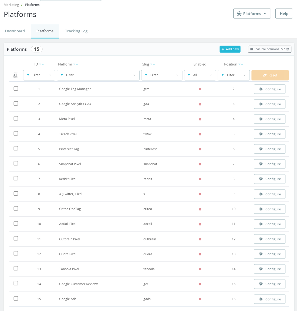Screen dimensions: 297x311
Task: Click enabled red X for Outbrain Pixel
Action: (x=200, y=239)
